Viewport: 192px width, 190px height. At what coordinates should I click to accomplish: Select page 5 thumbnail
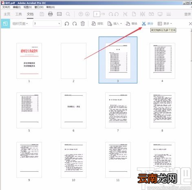tap(29, 110)
